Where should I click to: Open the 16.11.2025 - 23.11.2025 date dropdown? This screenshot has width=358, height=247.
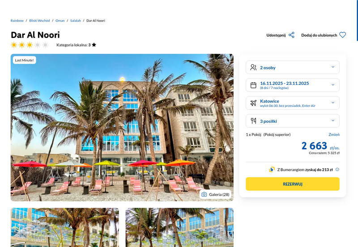[293, 85]
